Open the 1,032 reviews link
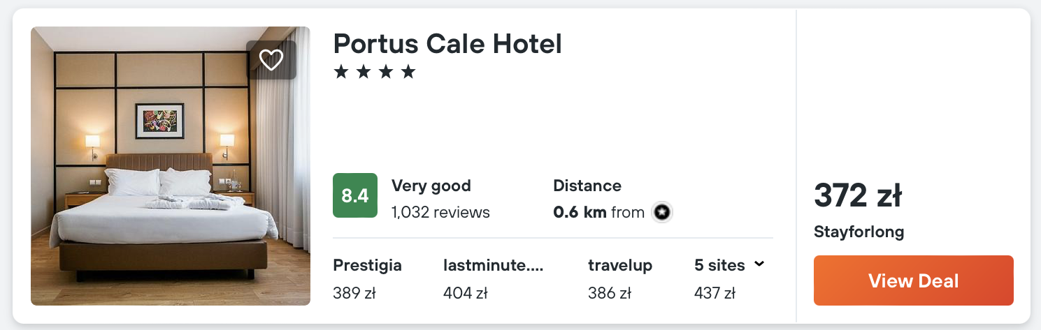Image resolution: width=1041 pixels, height=330 pixels. click(x=440, y=212)
